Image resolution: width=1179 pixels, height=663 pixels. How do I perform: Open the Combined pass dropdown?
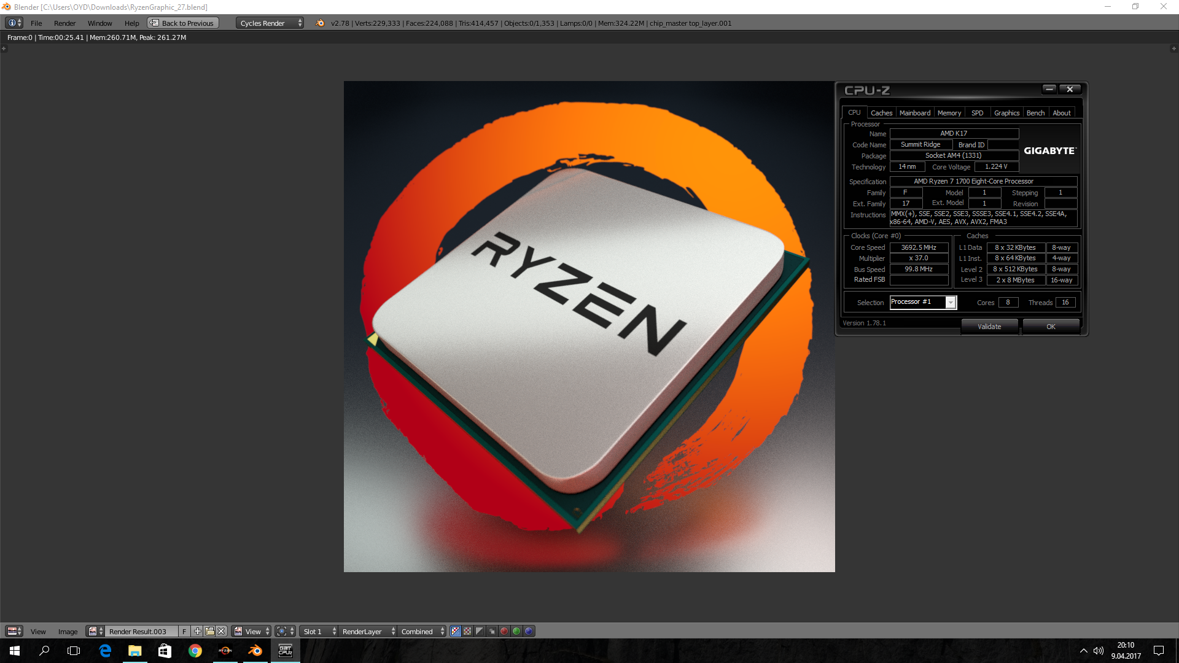(x=422, y=631)
